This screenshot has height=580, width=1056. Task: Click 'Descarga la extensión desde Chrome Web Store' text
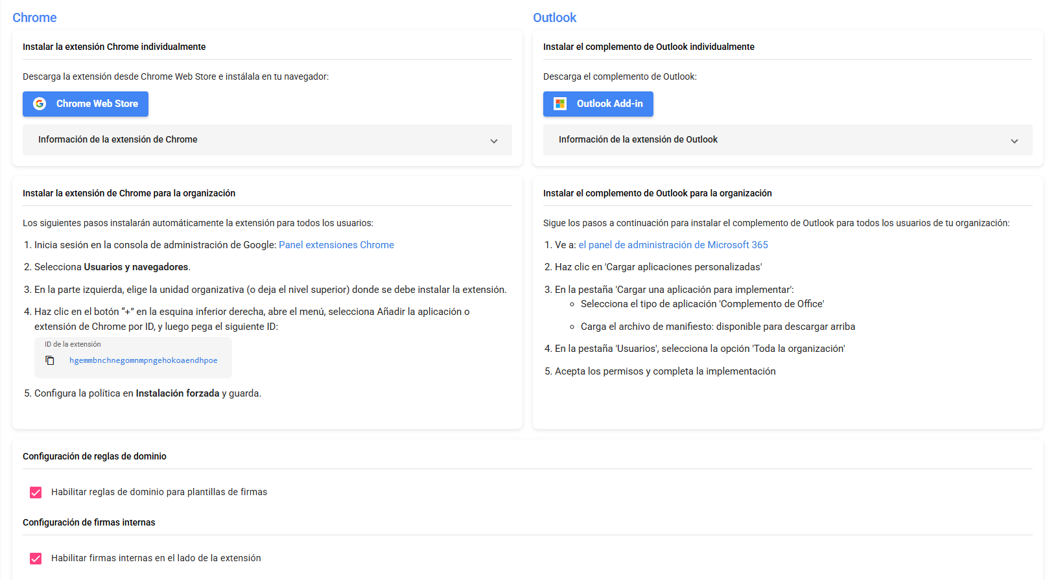176,76
